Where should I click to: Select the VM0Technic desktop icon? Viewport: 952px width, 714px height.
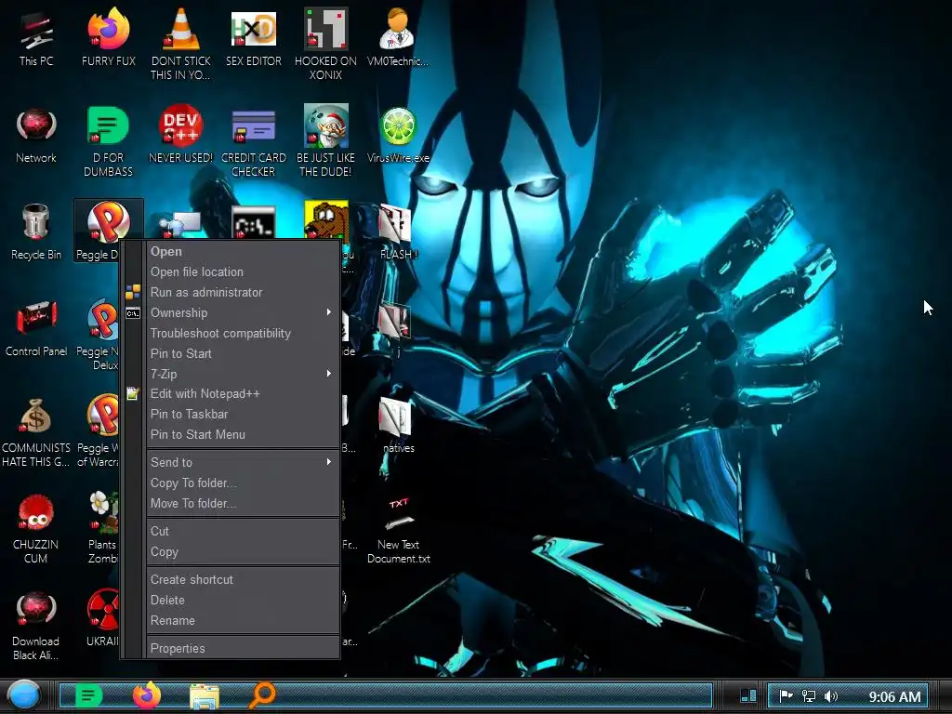click(x=397, y=38)
